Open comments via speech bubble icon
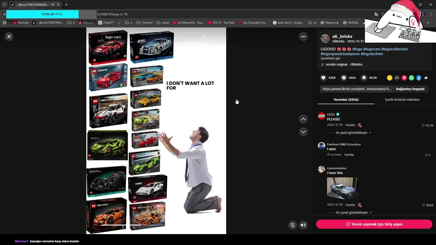 (x=344, y=78)
